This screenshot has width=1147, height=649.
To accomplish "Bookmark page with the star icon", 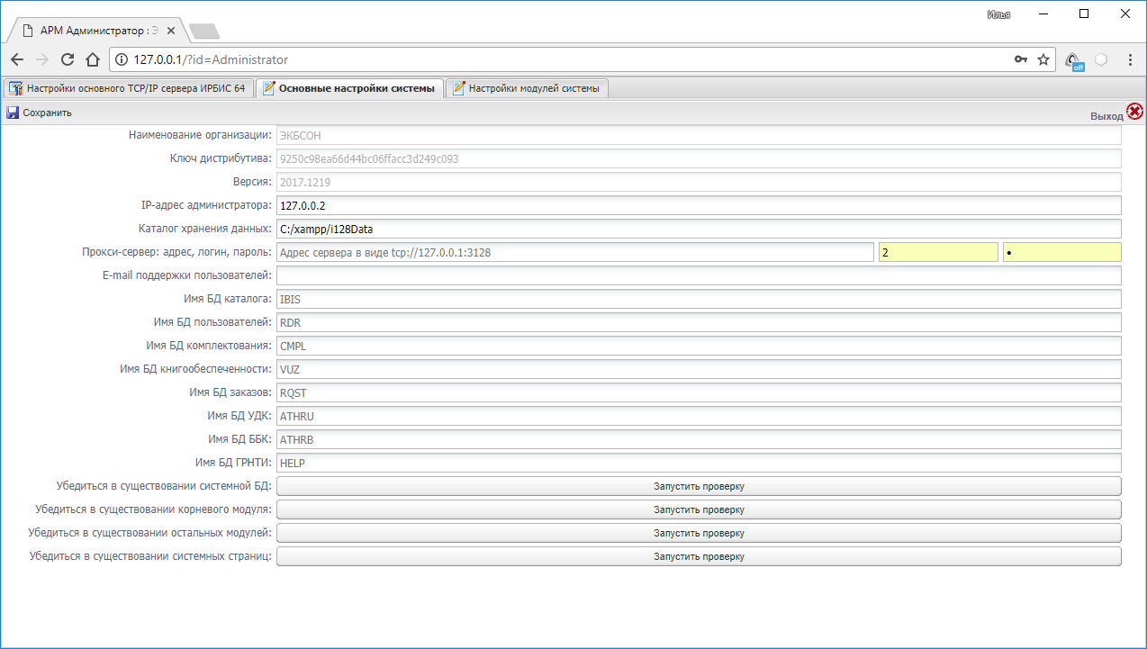I will pyautogui.click(x=1043, y=59).
